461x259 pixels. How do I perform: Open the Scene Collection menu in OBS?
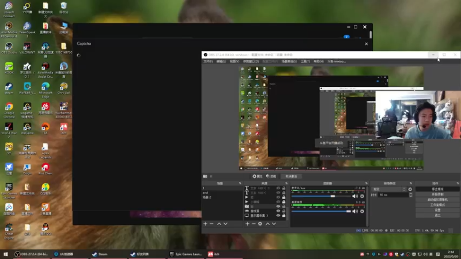289,62
